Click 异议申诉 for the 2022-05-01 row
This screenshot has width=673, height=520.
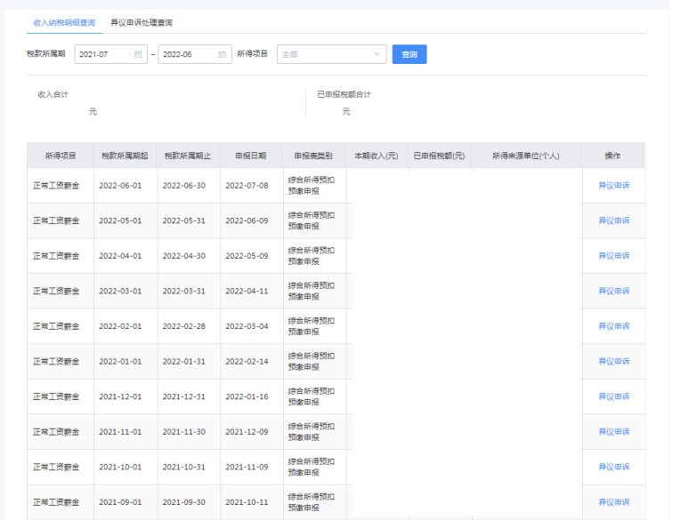click(x=613, y=220)
